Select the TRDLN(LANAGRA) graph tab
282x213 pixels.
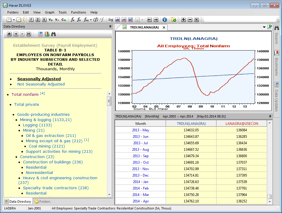point(145,27)
